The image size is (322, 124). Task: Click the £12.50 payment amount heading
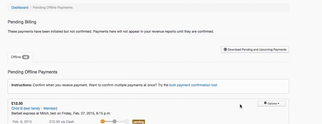[x=17, y=103]
